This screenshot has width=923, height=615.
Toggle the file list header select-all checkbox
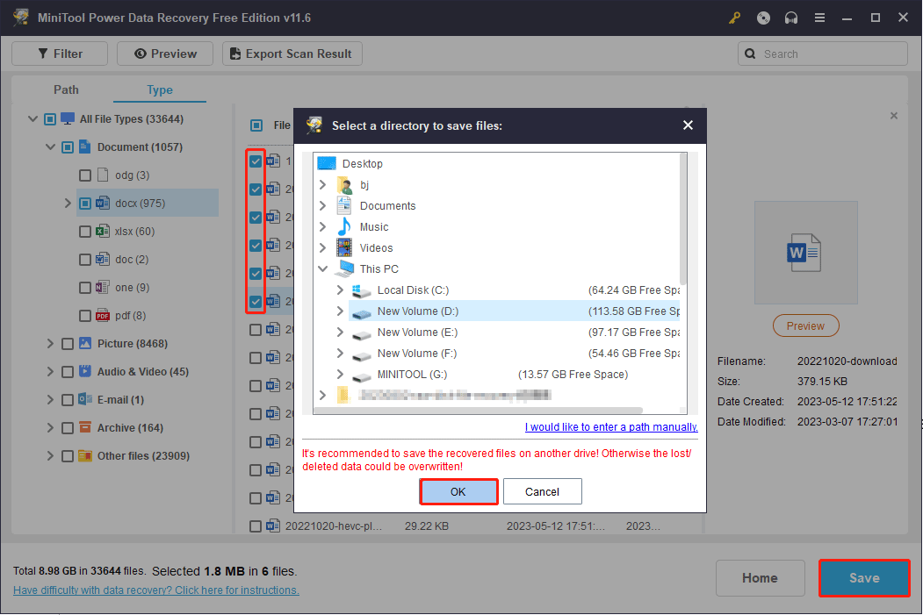(x=256, y=125)
